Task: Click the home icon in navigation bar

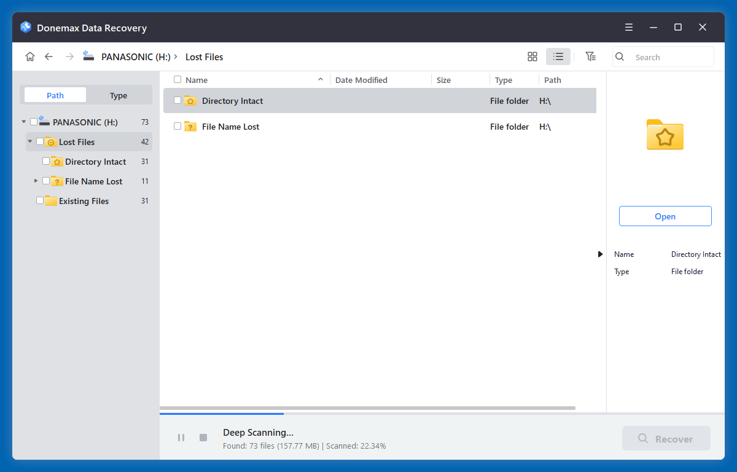Action: [30, 57]
